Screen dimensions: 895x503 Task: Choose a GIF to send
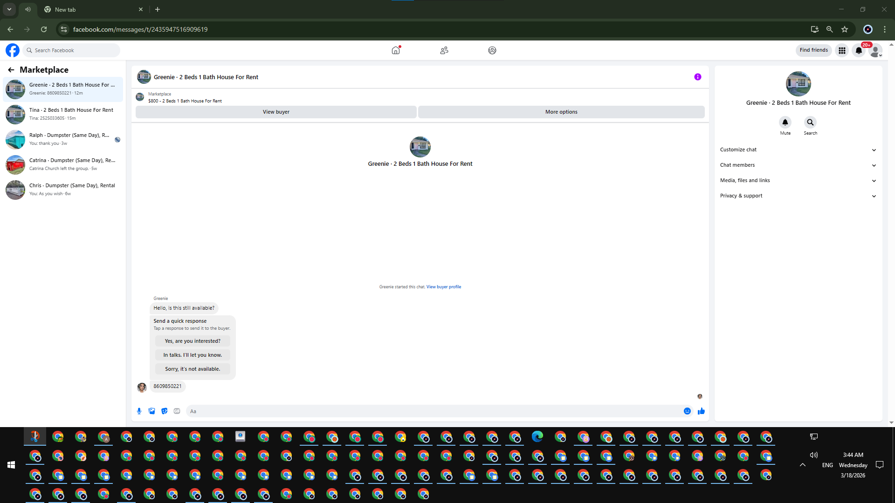177,411
